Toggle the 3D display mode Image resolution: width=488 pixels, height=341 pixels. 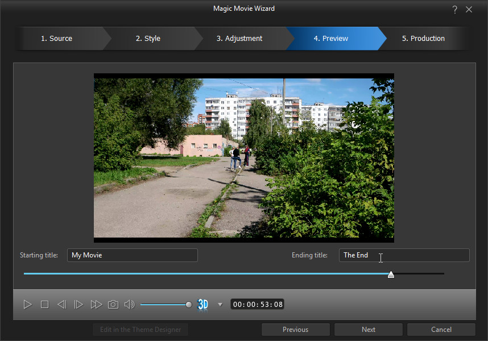tap(203, 305)
